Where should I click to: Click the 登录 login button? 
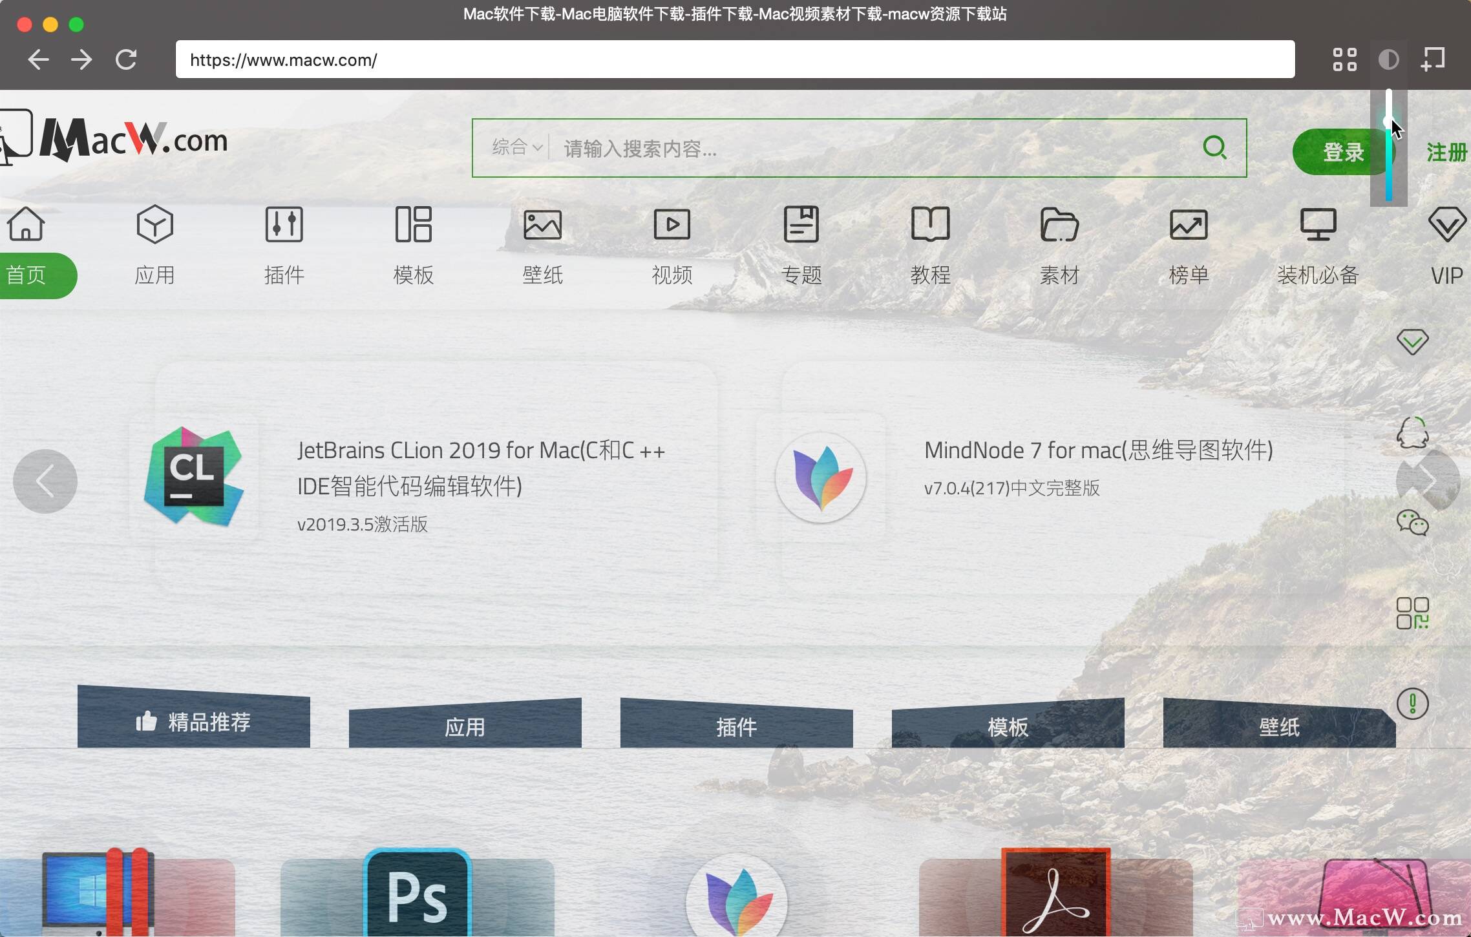coord(1343,152)
